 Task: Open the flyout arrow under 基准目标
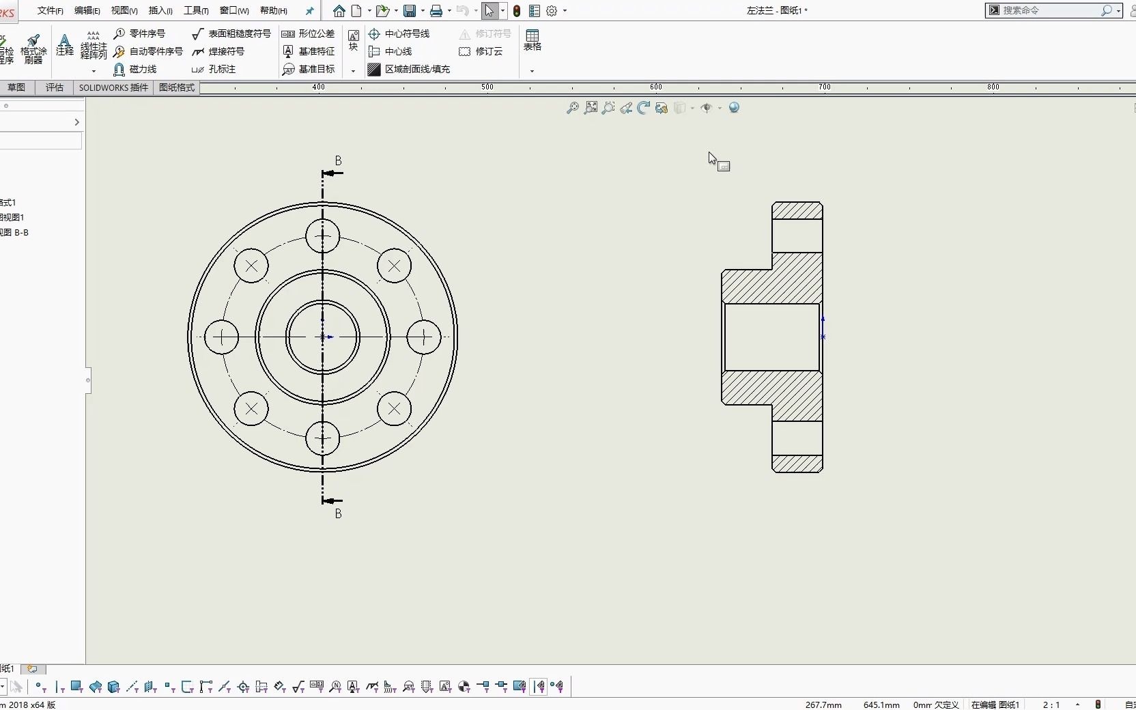click(353, 70)
